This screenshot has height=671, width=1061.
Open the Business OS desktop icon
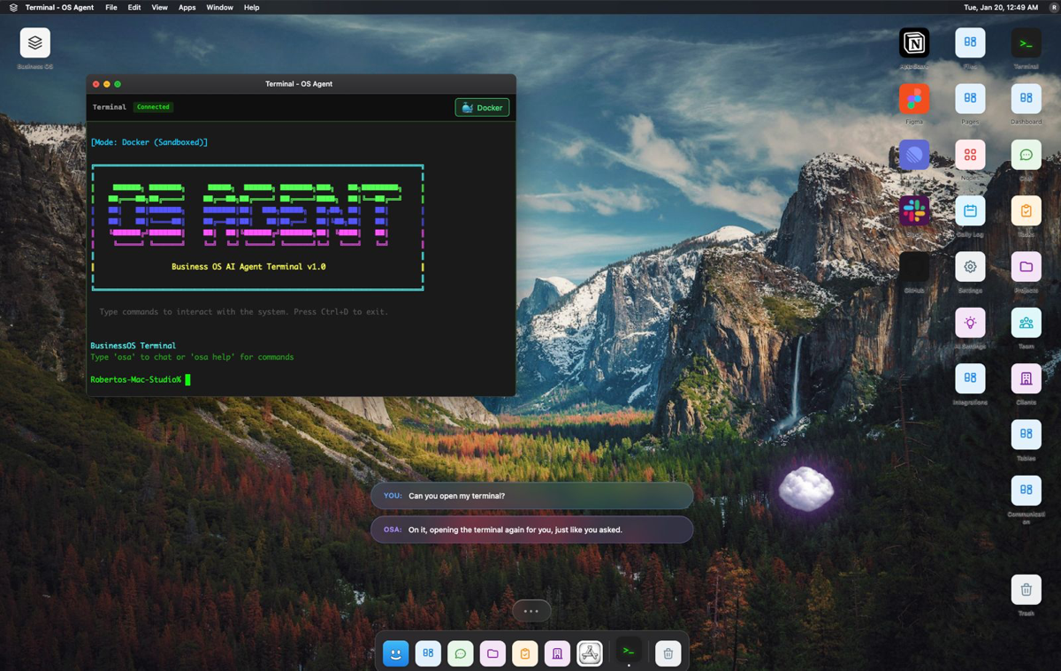[x=34, y=42]
